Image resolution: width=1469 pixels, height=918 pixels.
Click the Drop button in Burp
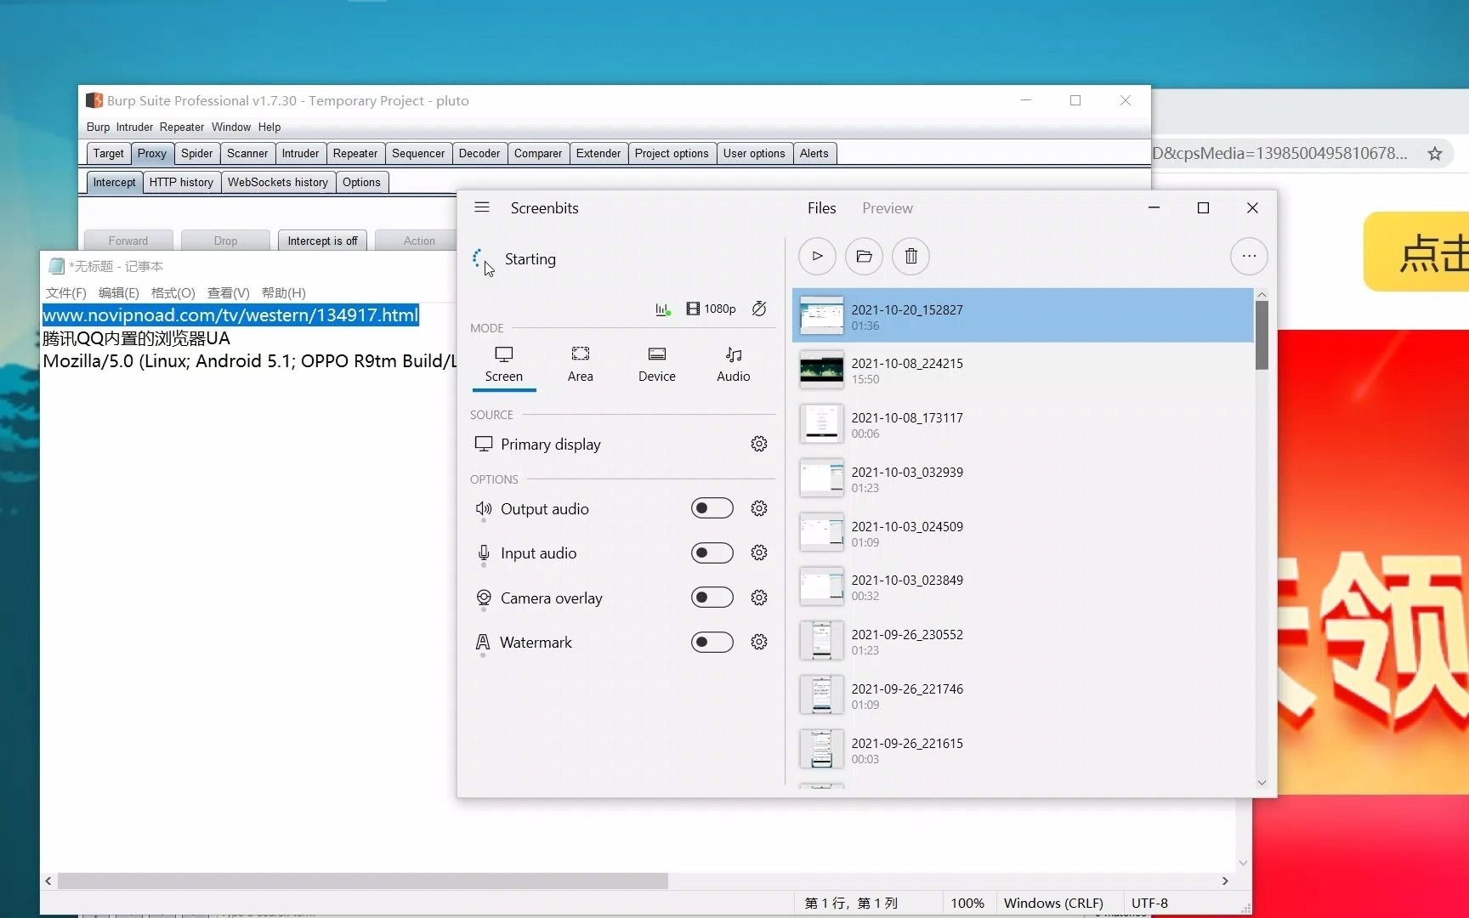coord(225,241)
